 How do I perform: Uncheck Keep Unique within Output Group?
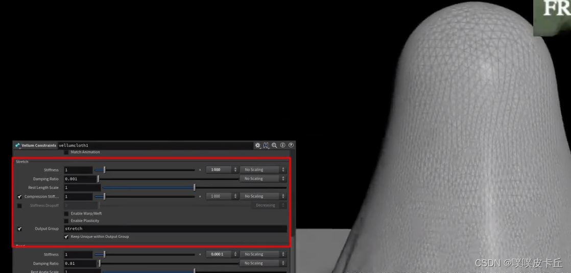pyautogui.click(x=66, y=237)
